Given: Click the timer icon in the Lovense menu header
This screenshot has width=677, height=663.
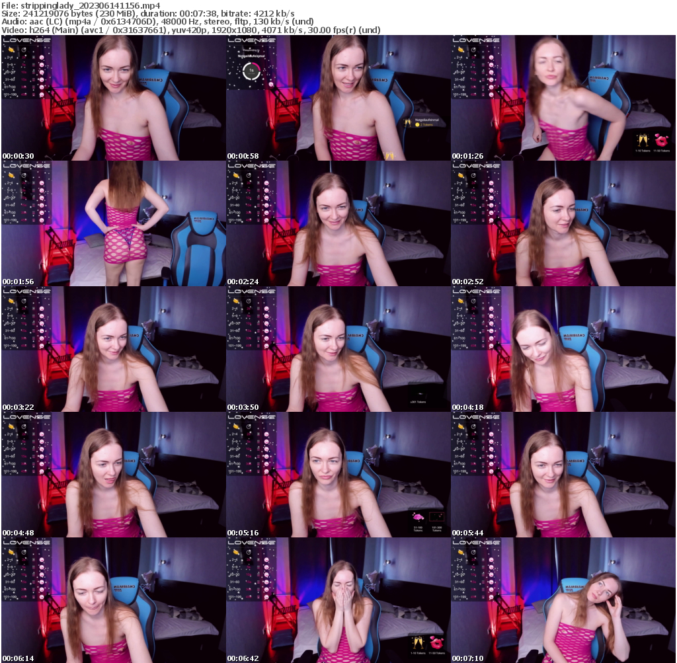Looking at the screenshot, I should 24,50.
